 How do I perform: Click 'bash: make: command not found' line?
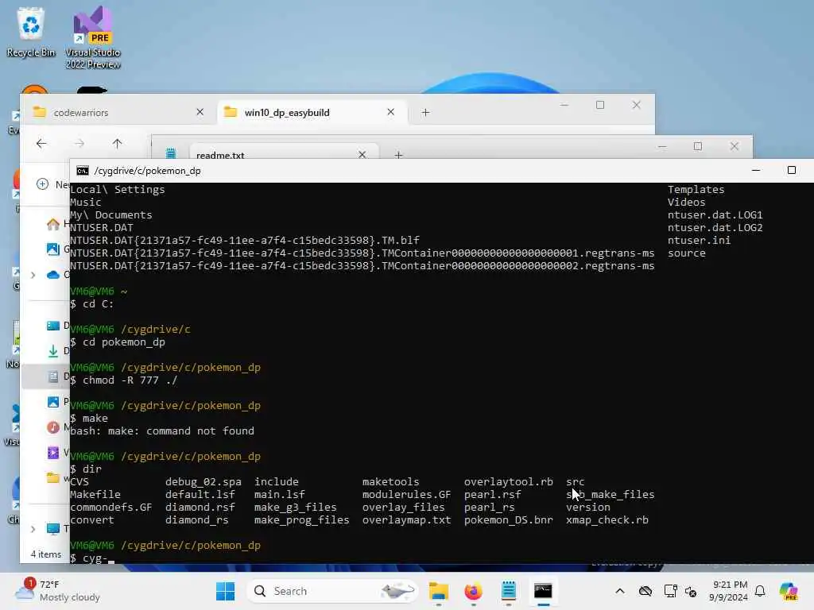point(162,431)
